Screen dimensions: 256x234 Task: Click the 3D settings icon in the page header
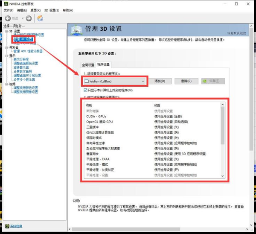click(76, 30)
